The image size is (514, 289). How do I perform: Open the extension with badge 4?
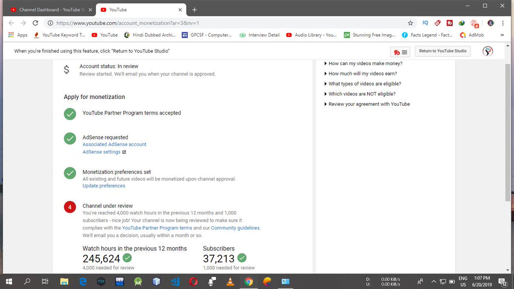pyautogui.click(x=474, y=24)
